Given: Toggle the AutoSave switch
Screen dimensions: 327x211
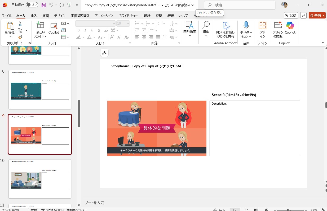Looking at the screenshot, I should [x=32, y=5].
